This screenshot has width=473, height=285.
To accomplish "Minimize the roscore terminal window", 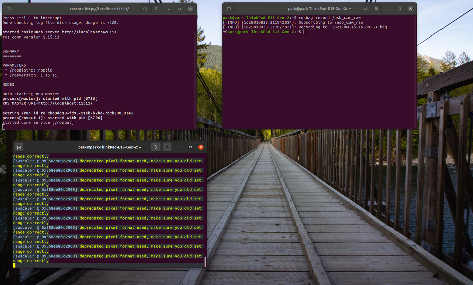I will tap(169, 9).
